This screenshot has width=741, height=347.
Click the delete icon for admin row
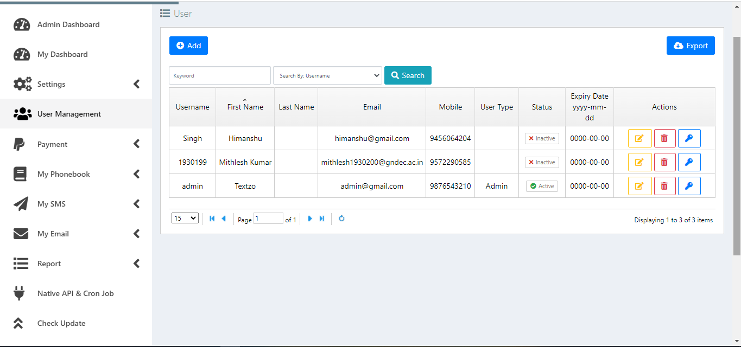click(664, 185)
